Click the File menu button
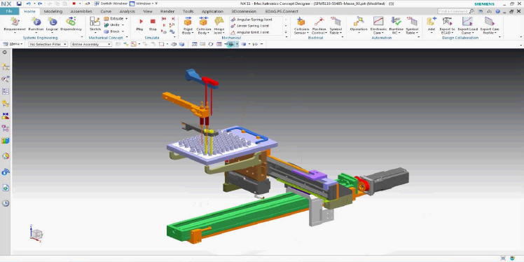 pos(9,11)
